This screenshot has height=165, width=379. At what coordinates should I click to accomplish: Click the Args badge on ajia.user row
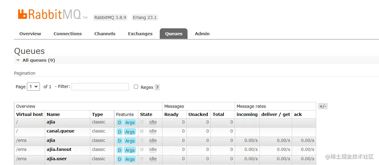130,159
